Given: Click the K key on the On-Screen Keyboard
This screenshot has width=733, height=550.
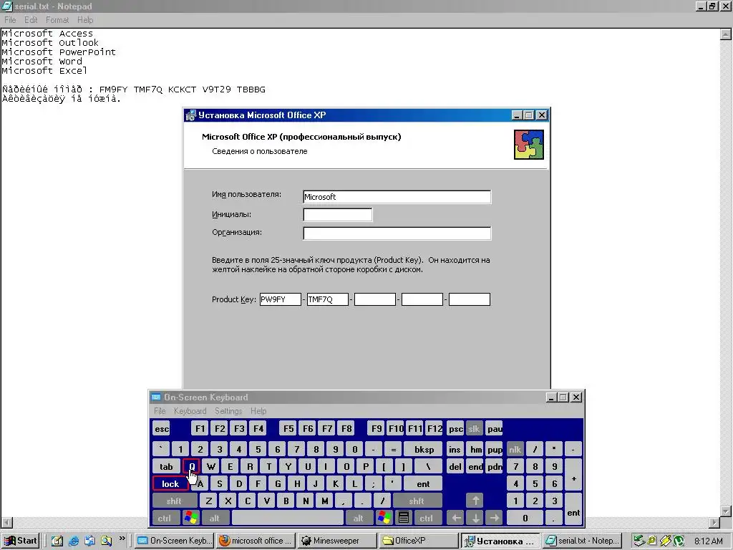Looking at the screenshot, I should point(335,483).
